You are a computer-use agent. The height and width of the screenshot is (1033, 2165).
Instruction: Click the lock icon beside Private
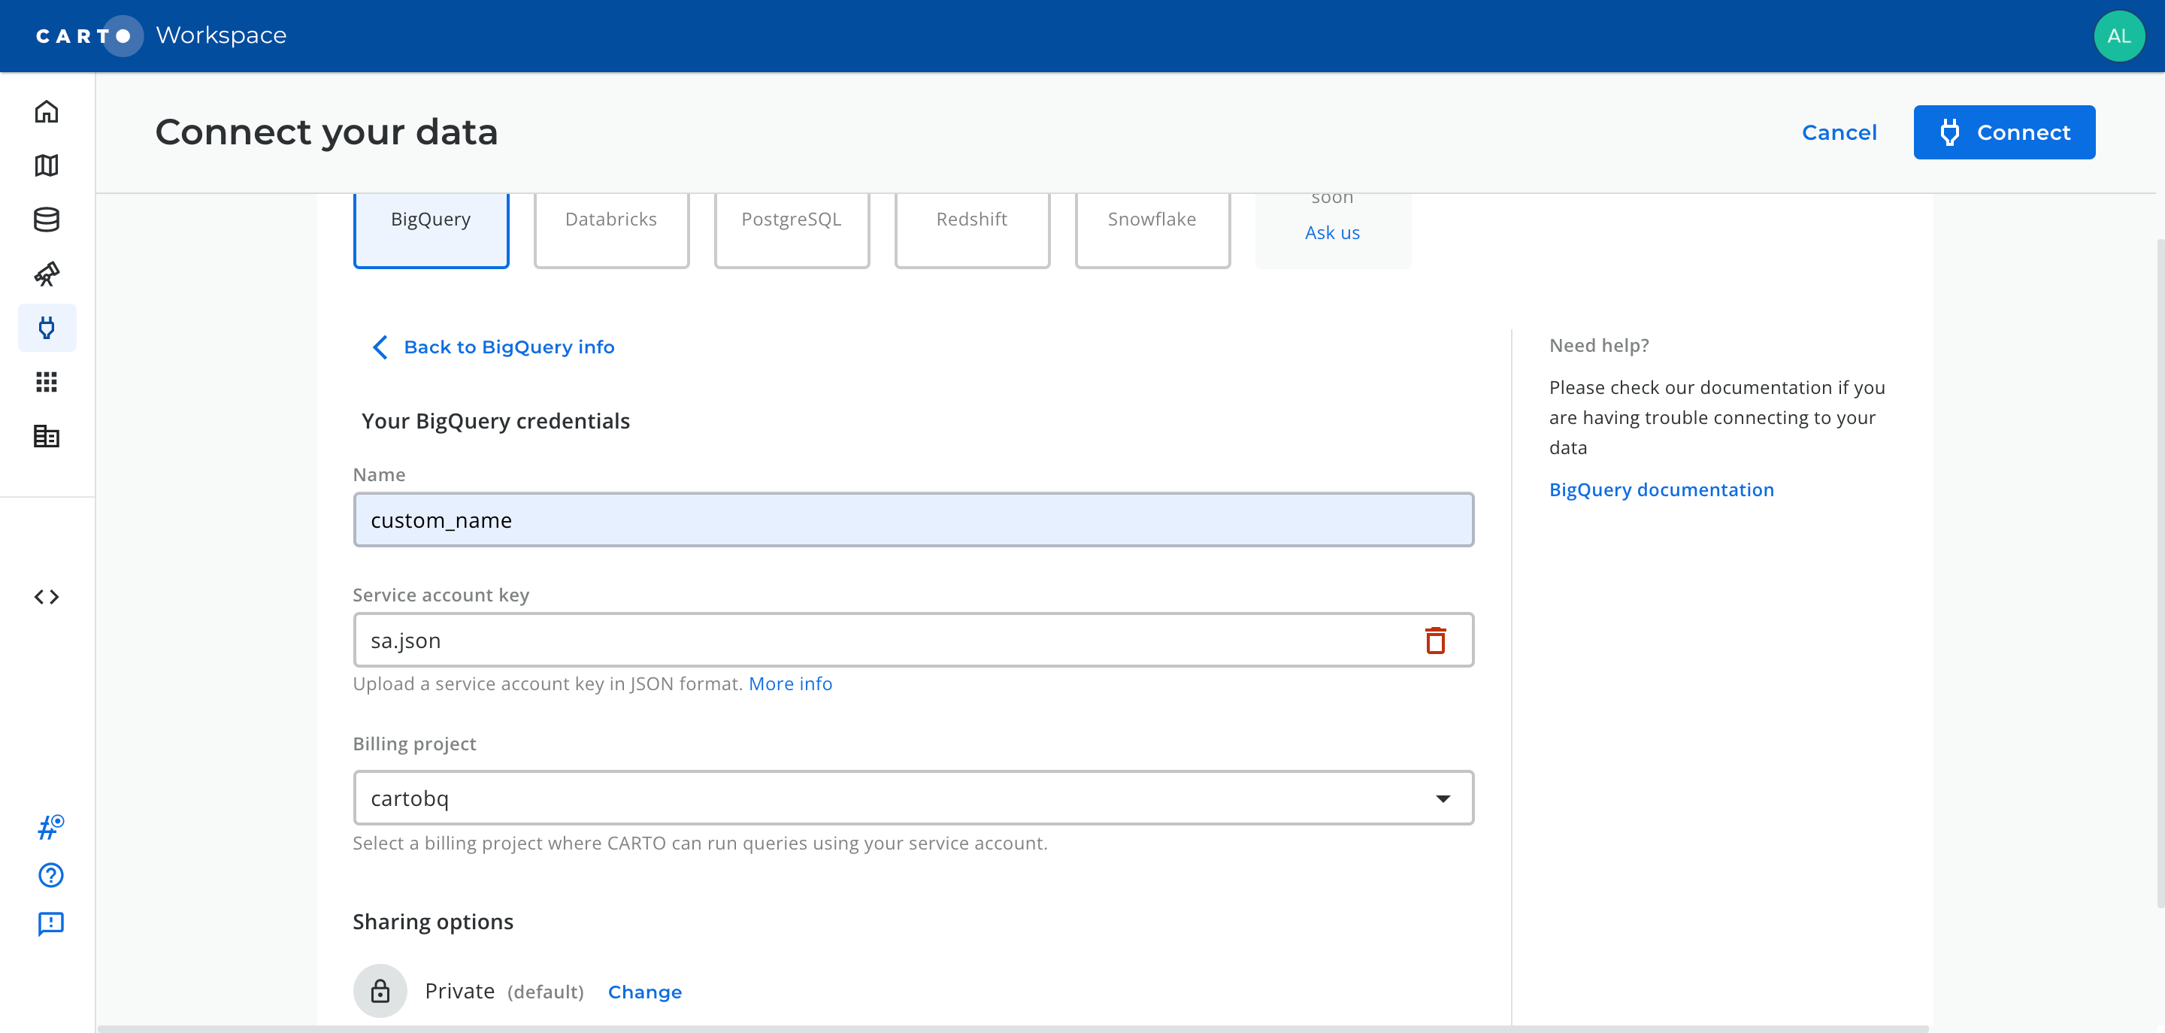pyautogui.click(x=380, y=991)
